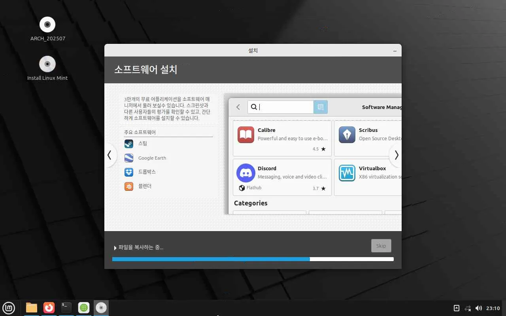Image resolution: width=506 pixels, height=316 pixels.
Task: Click the Discord title text
Action: click(x=267, y=168)
